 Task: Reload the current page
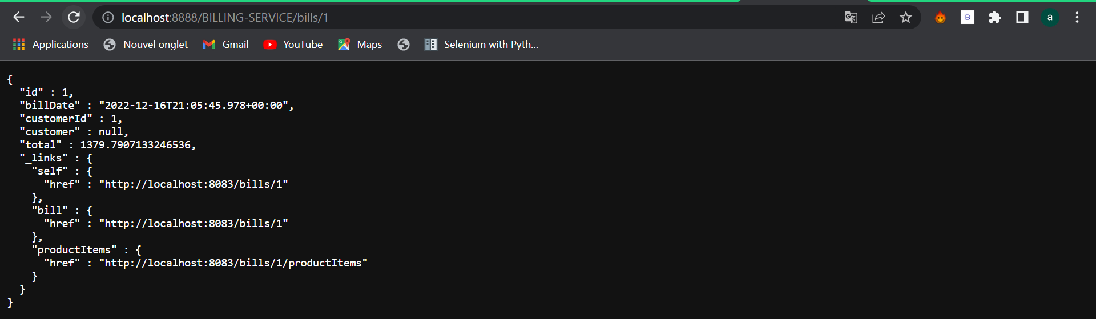(74, 18)
